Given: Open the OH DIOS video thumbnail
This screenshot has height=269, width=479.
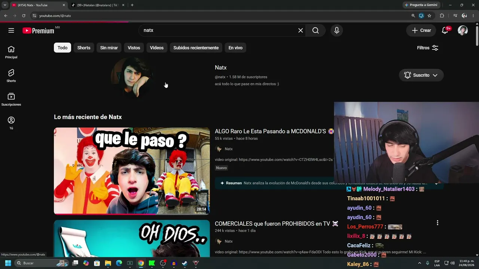Looking at the screenshot, I should pyautogui.click(x=132, y=238).
